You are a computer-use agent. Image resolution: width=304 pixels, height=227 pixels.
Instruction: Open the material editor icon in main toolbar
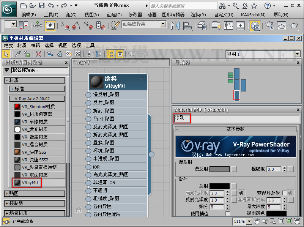point(255,26)
